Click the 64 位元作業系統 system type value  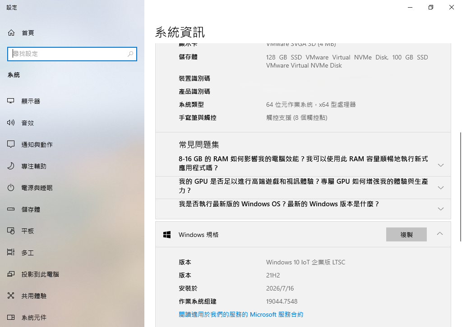[x=311, y=104]
